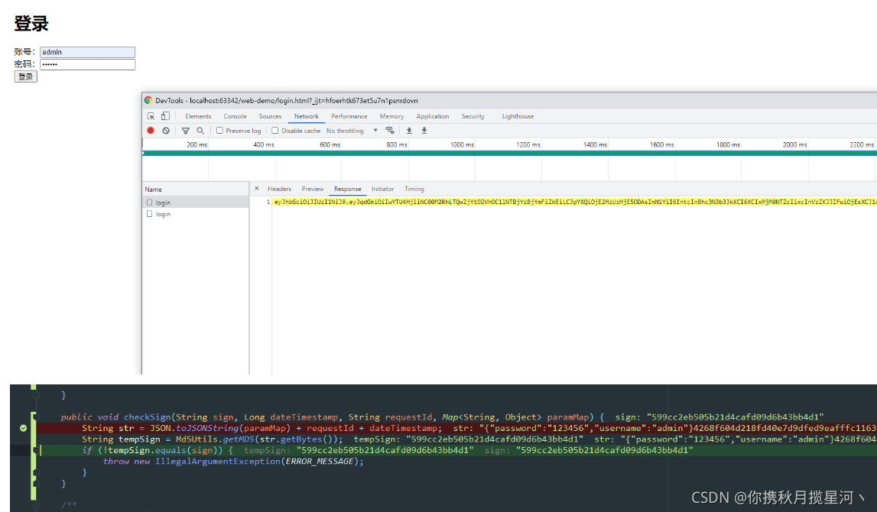Open network conditions wifi icon
The image size is (877, 512).
coord(390,130)
